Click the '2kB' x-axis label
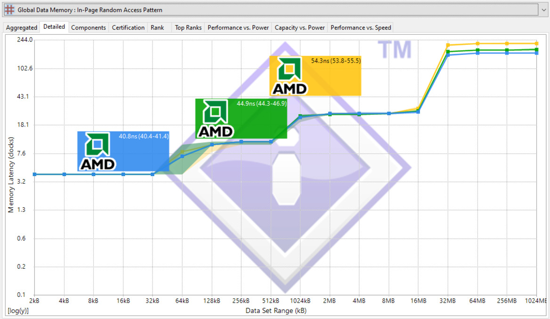The image size is (550, 319). tap(34, 301)
